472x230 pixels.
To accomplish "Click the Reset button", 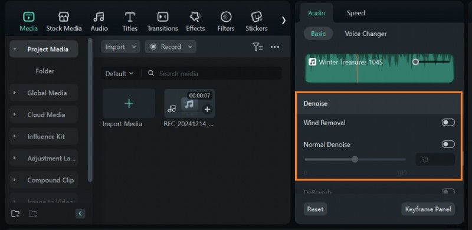I will (315, 209).
